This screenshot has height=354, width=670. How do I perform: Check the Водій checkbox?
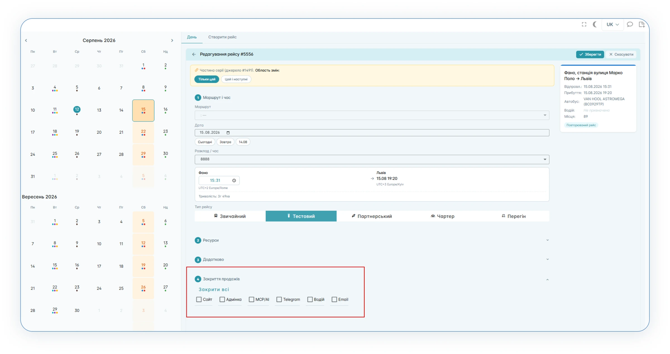pyautogui.click(x=310, y=299)
